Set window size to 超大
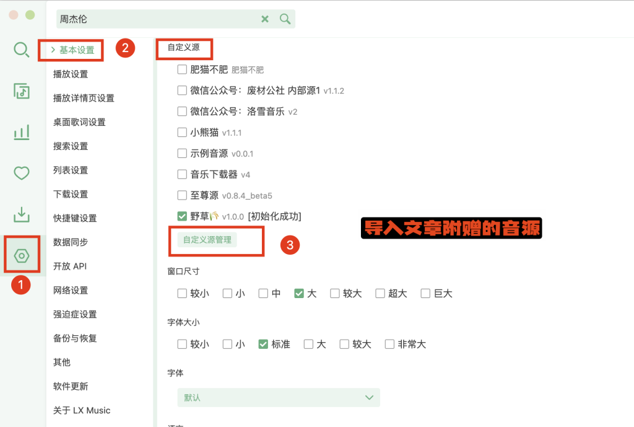The image size is (634, 427). click(380, 293)
